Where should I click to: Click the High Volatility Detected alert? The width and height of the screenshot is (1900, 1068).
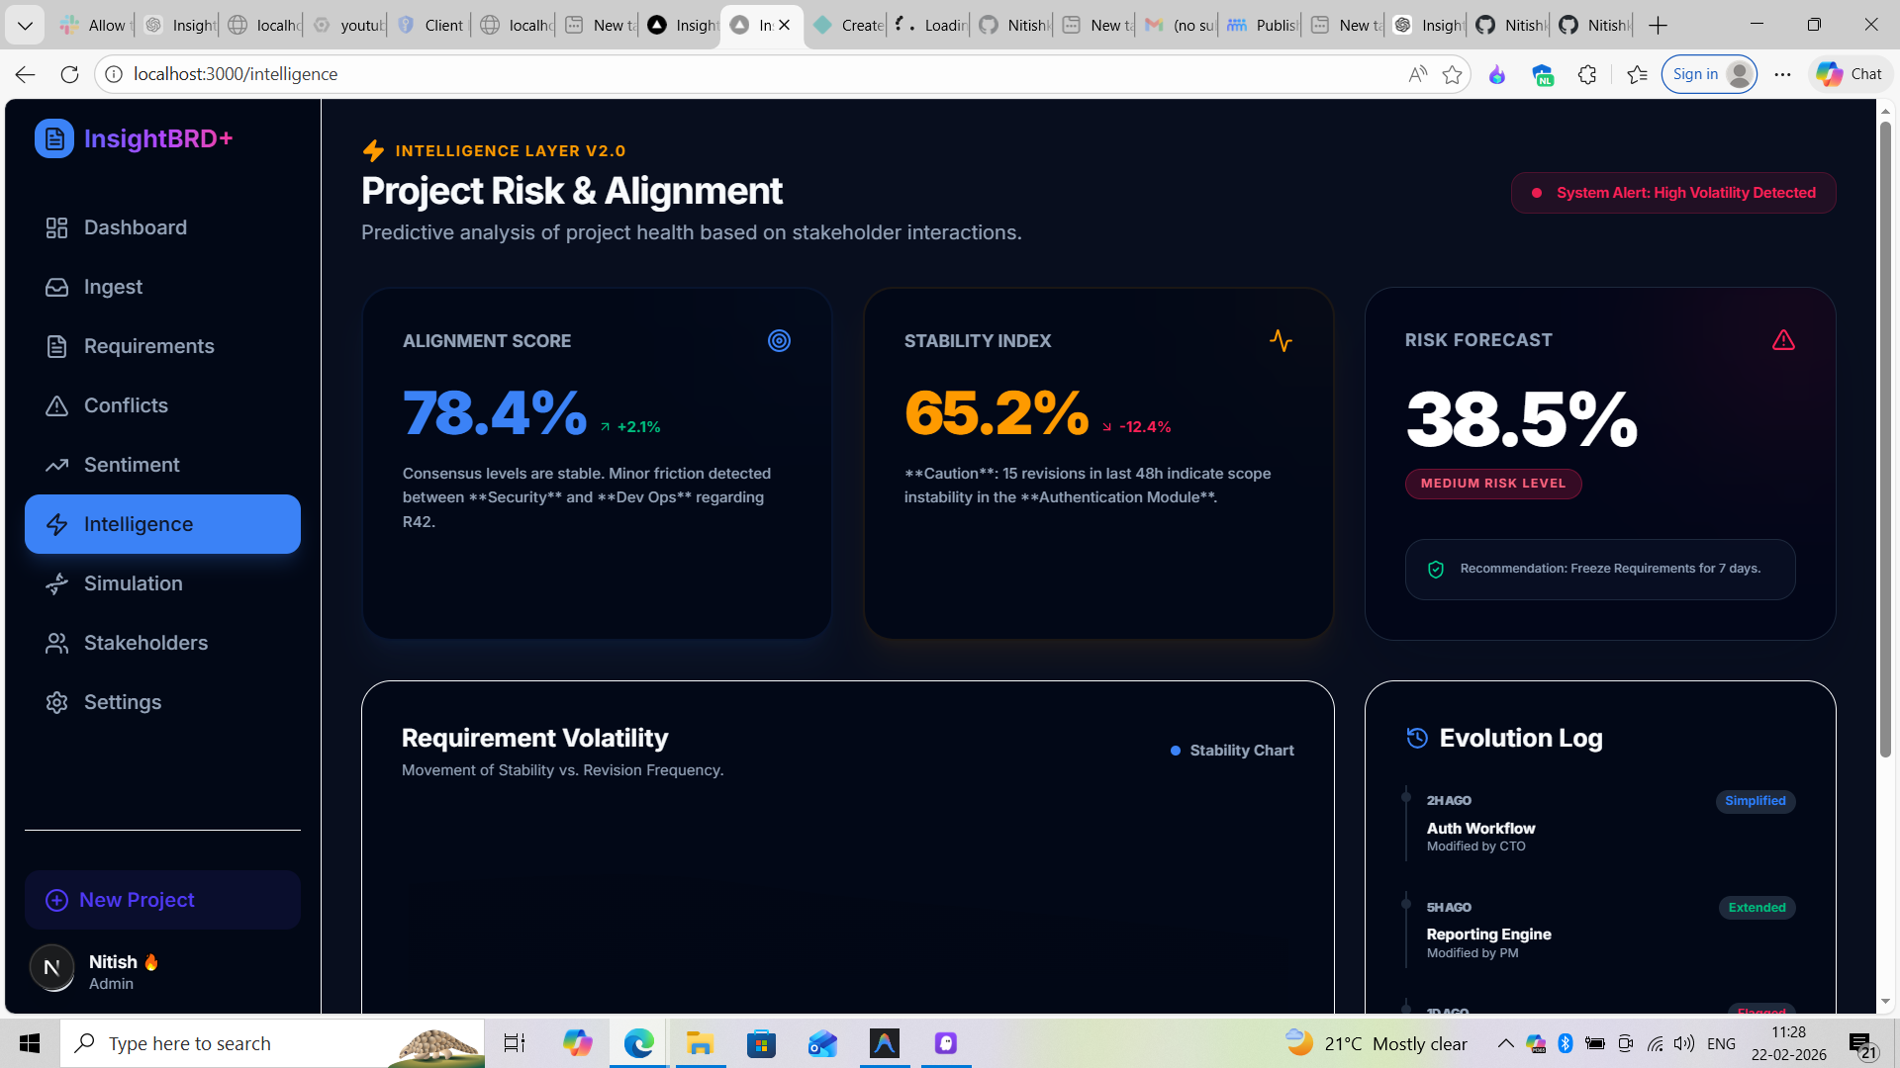point(1672,193)
